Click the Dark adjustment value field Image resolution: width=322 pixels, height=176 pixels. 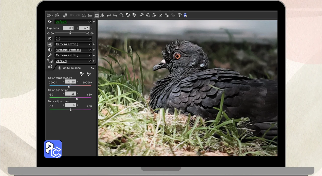pyautogui.click(x=70, y=105)
